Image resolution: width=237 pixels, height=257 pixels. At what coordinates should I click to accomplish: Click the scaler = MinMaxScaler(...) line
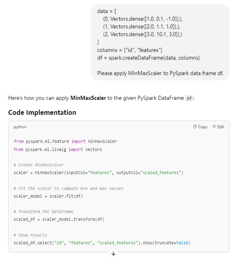(x=98, y=172)
